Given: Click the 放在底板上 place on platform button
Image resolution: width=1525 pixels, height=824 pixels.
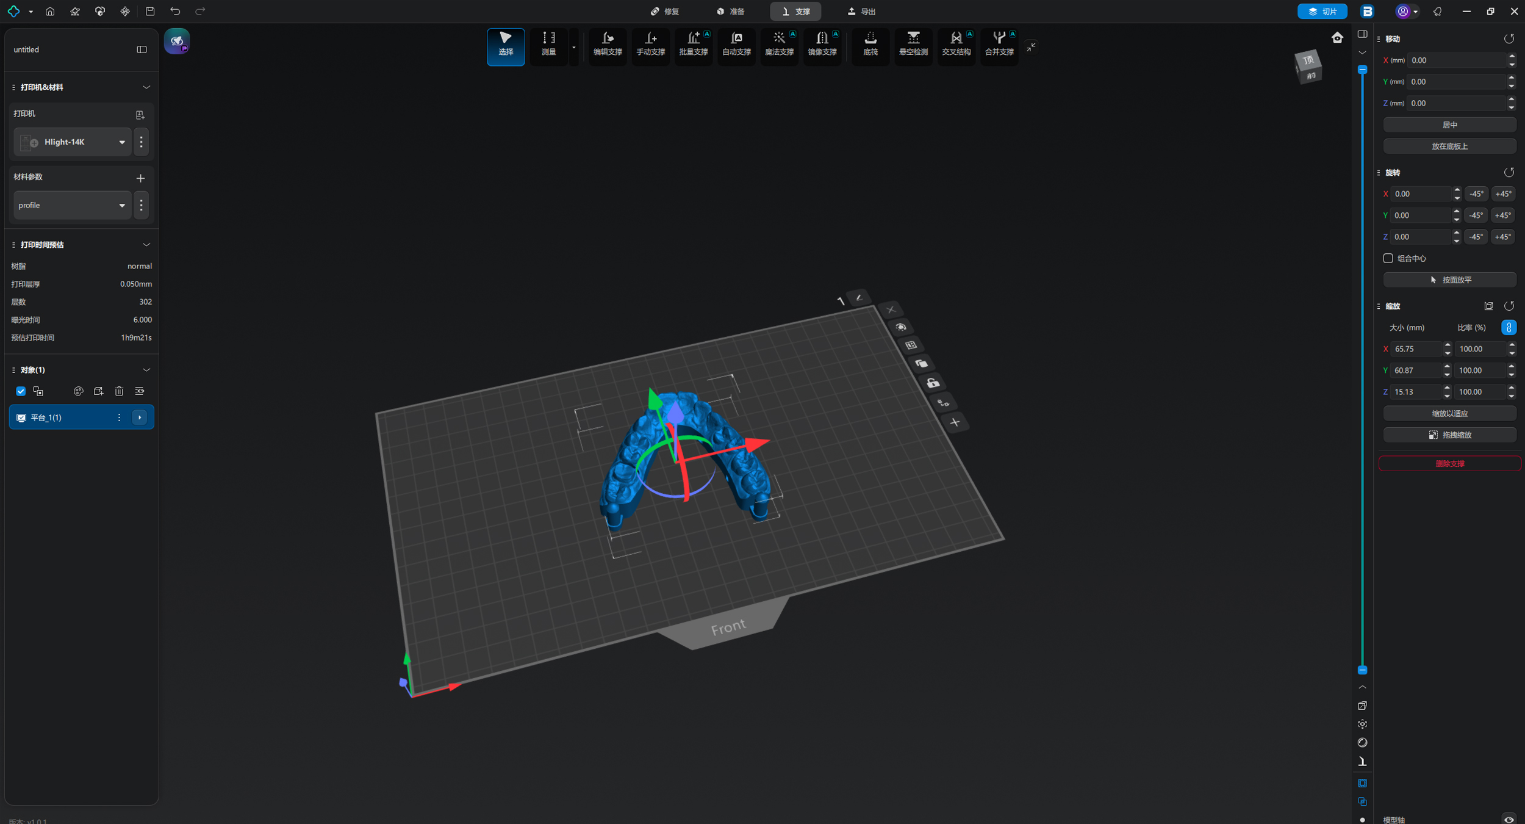Looking at the screenshot, I should click(1449, 146).
